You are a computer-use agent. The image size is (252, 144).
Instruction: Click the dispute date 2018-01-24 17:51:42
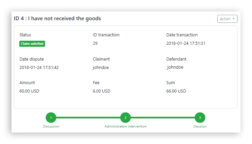(39, 67)
